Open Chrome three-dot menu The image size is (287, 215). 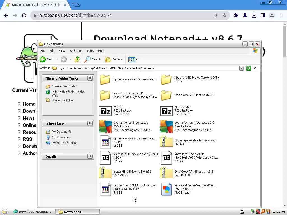(x=281, y=16)
